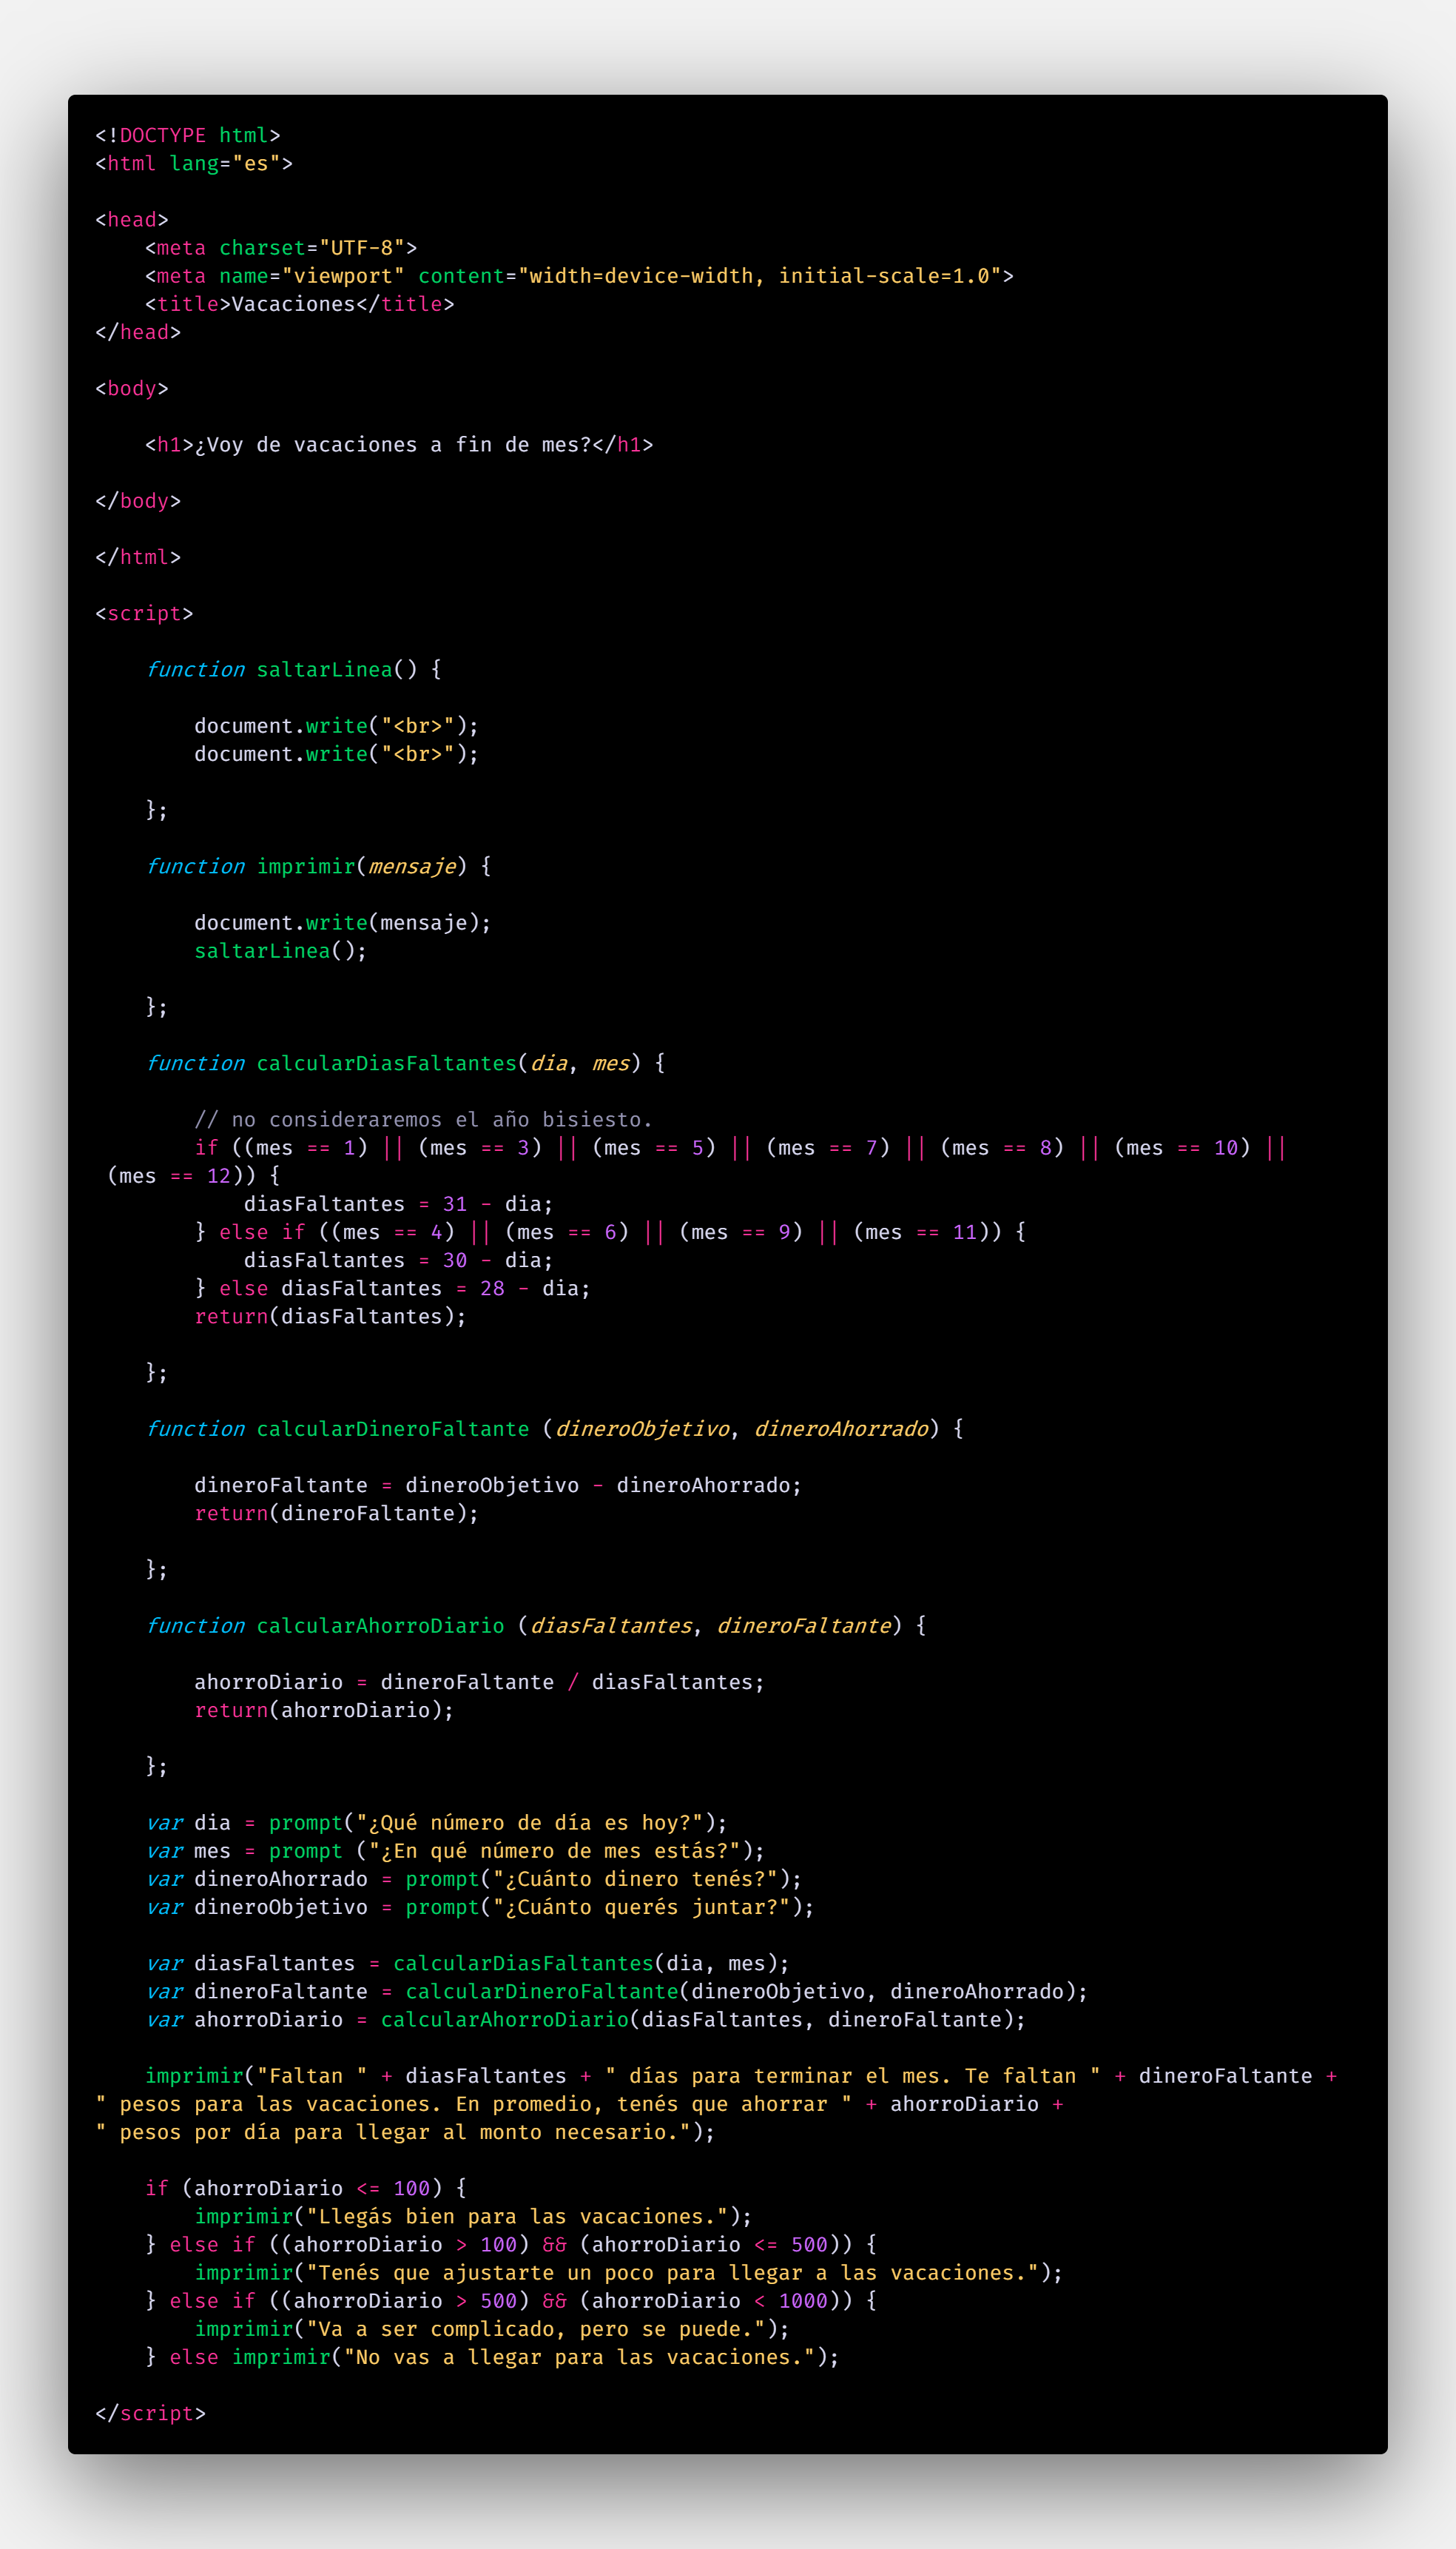Viewport: 1456px width, 2549px height.
Task: Click the else-if line with 'mes == 4'
Action: point(610,1232)
